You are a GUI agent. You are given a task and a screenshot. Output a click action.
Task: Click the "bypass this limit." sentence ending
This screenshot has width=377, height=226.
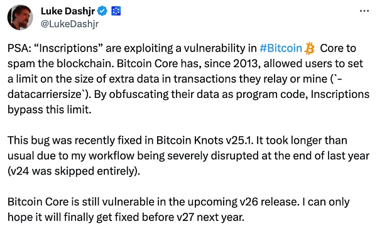pos(50,110)
